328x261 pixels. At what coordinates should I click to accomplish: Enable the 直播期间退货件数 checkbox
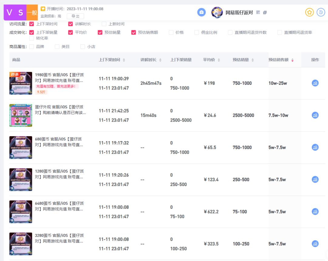click(230, 33)
